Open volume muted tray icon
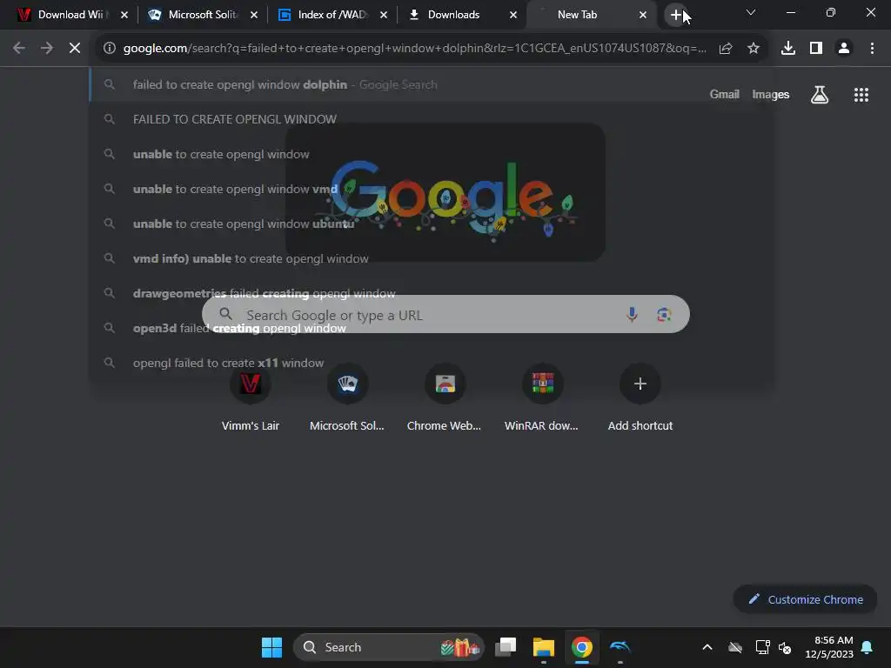This screenshot has width=891, height=668. tap(786, 647)
